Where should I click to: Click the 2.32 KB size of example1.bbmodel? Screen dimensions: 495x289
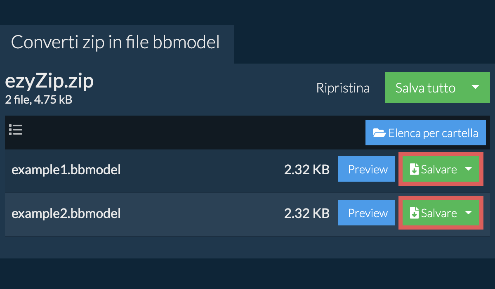coord(307,170)
